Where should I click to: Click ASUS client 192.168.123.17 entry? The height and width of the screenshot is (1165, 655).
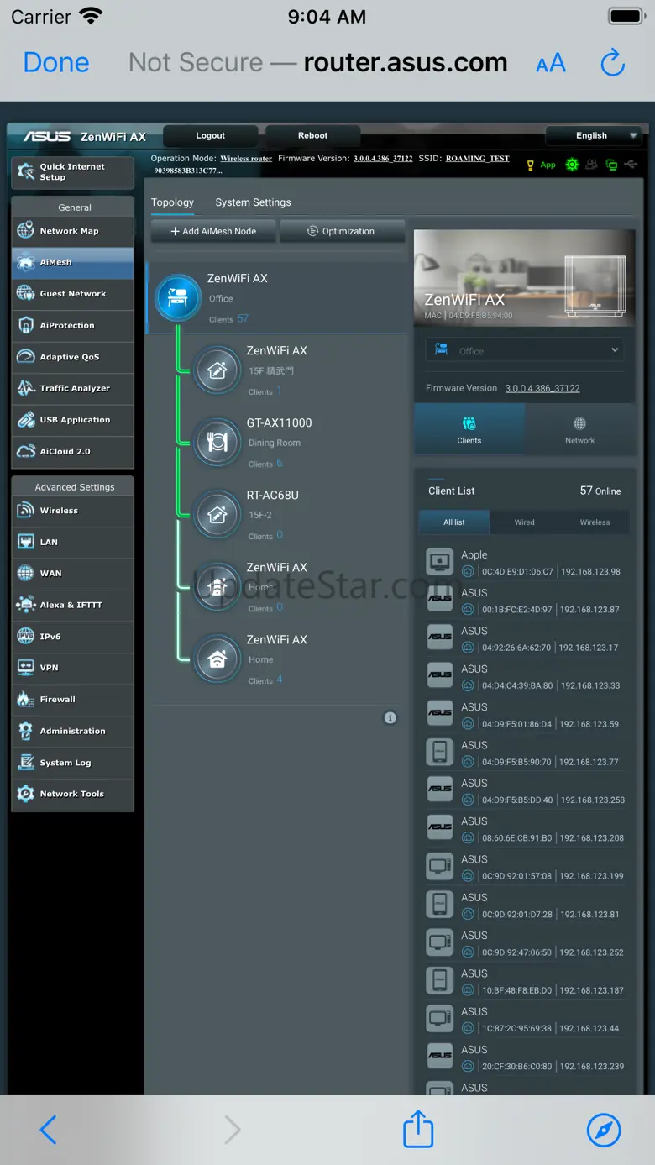click(526, 638)
